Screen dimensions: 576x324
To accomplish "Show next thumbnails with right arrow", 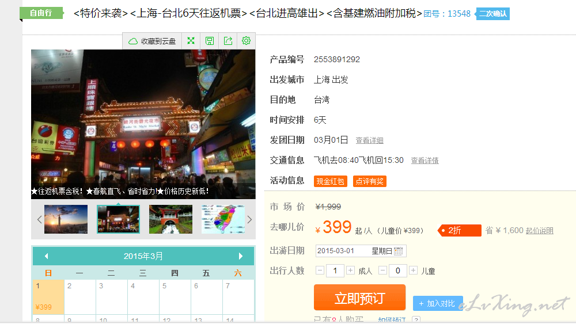I will (250, 219).
